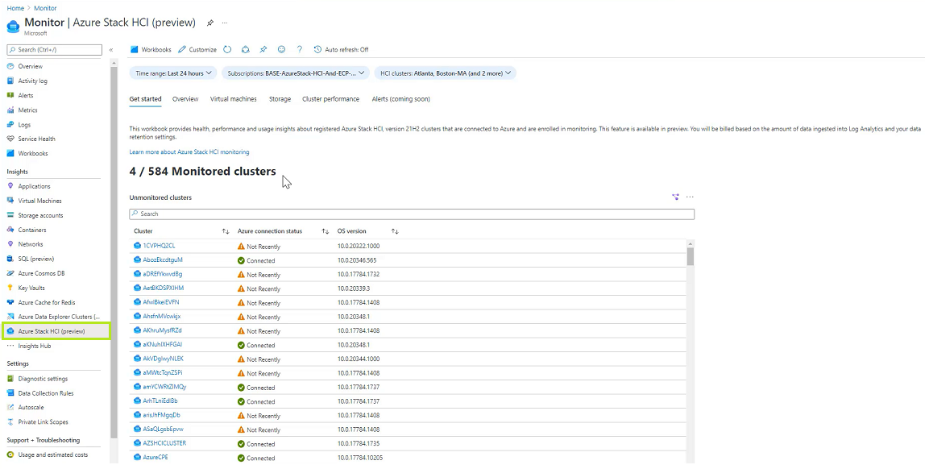Open Workbooks from the toolbar
This screenshot has height=469, width=925.
pos(151,49)
